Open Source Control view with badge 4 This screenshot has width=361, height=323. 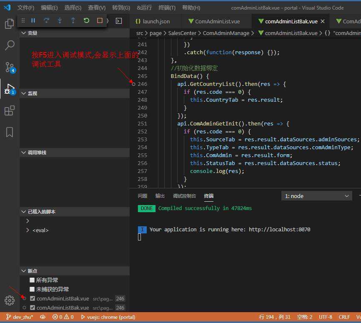click(10, 67)
